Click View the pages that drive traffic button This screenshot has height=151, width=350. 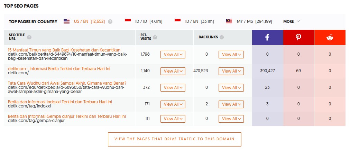click(x=174, y=139)
